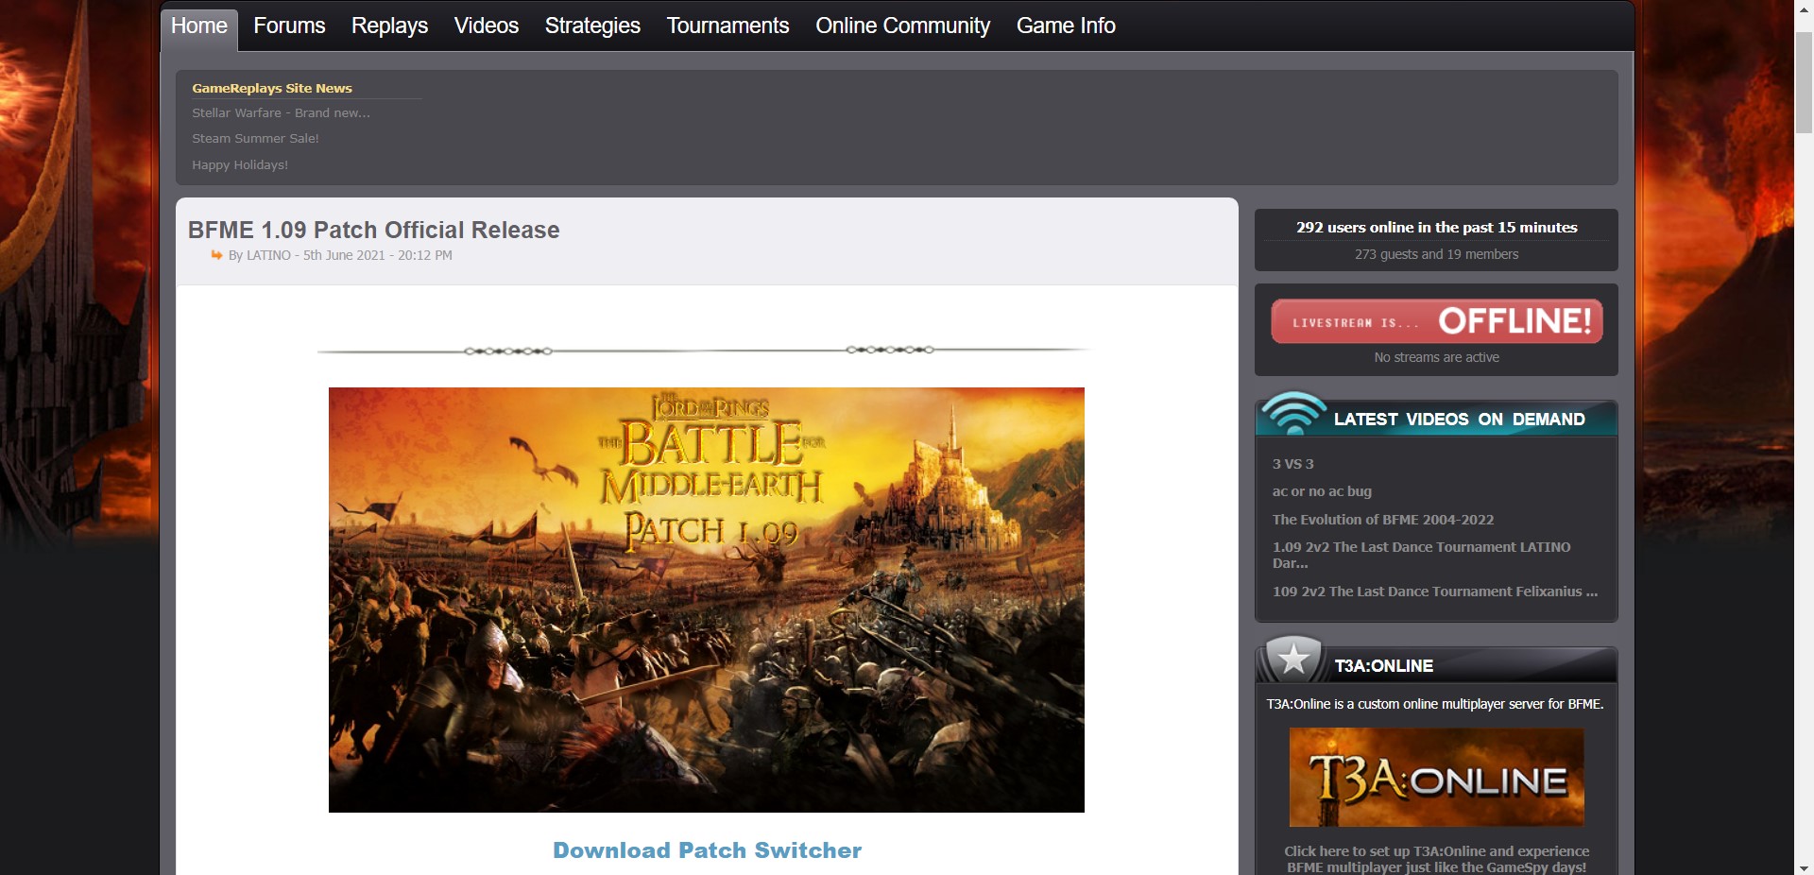Open the BFME 1.09 Patch Official Release article
Screen dimensions: 1814x875
374,230
